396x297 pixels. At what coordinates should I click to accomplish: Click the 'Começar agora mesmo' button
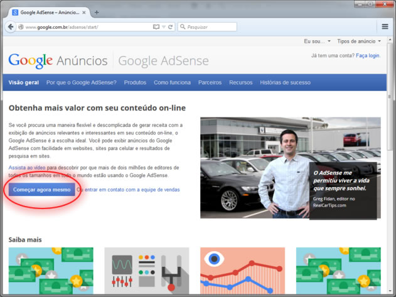[41, 190]
